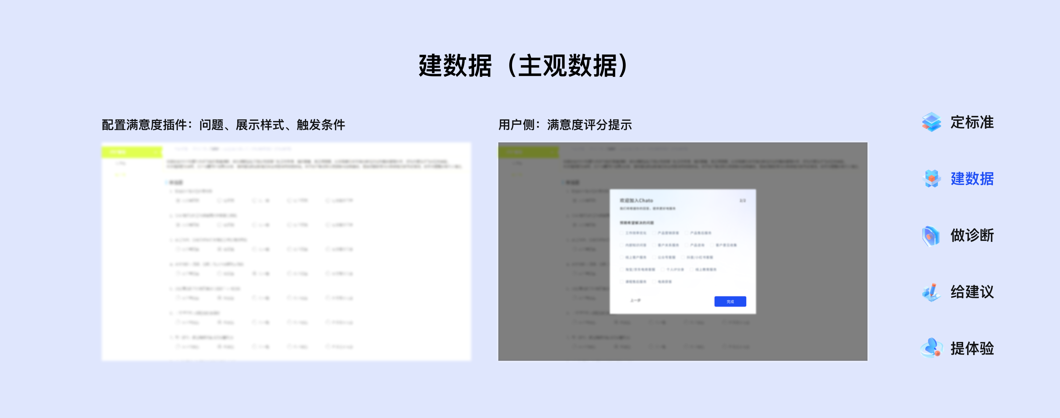Screen dimensions: 1060x418
Task: Check the 工作效率优化 option in the dialog
Action: 622,233
